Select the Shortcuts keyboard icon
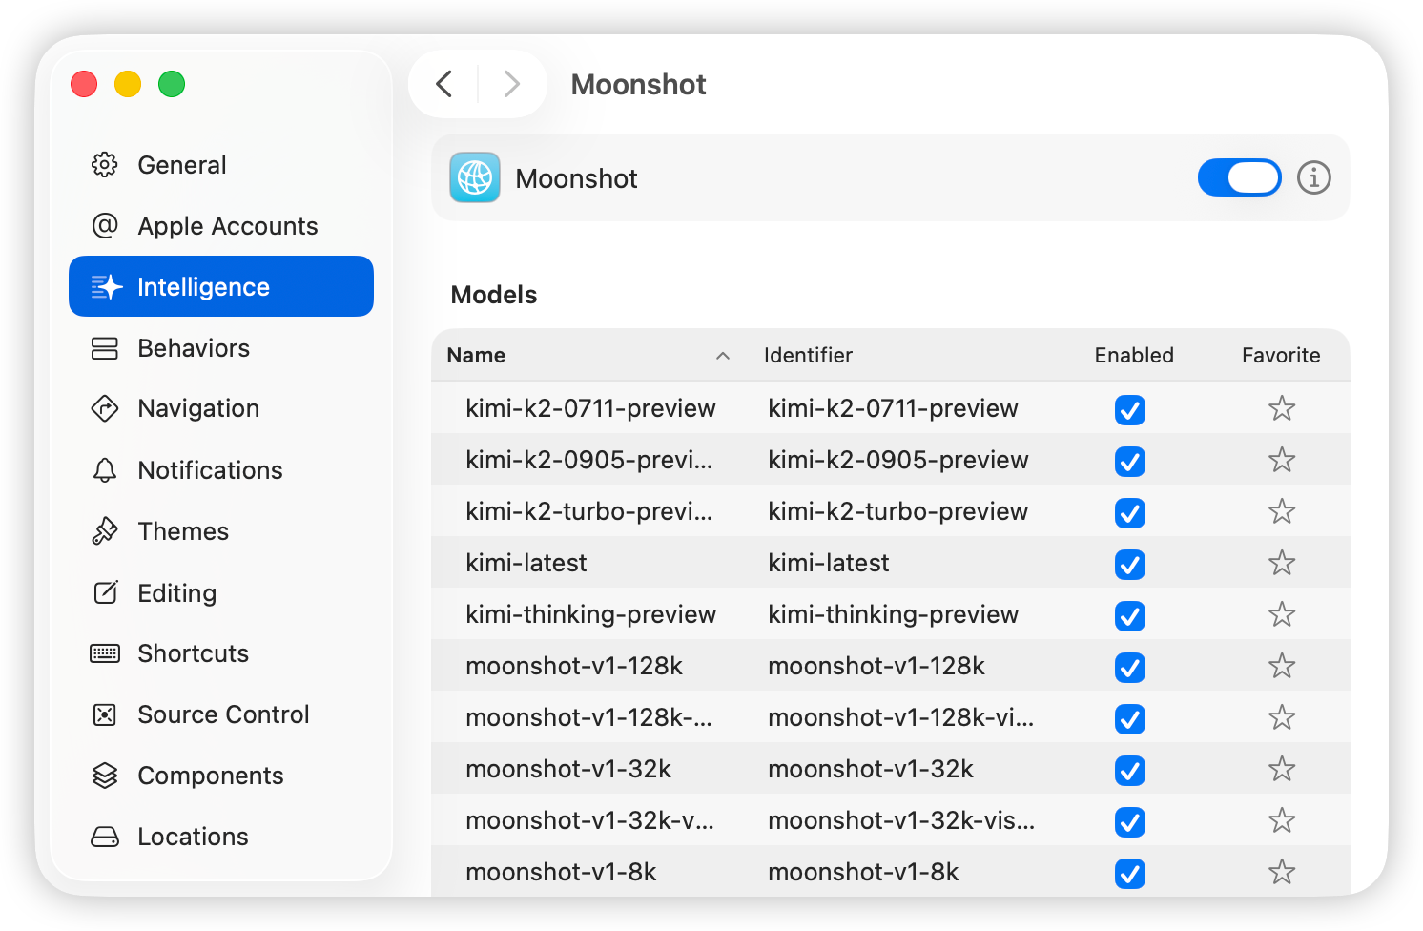Viewport: 1423px width, 931px height. click(104, 652)
